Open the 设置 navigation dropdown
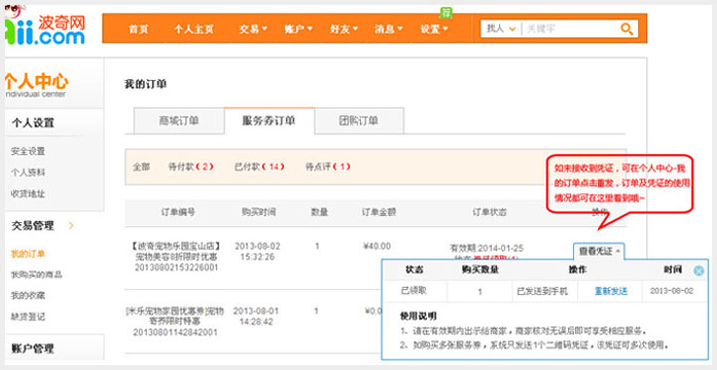This screenshot has width=717, height=370. pos(434,29)
